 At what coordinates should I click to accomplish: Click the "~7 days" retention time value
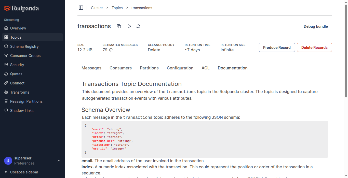tap(192, 50)
